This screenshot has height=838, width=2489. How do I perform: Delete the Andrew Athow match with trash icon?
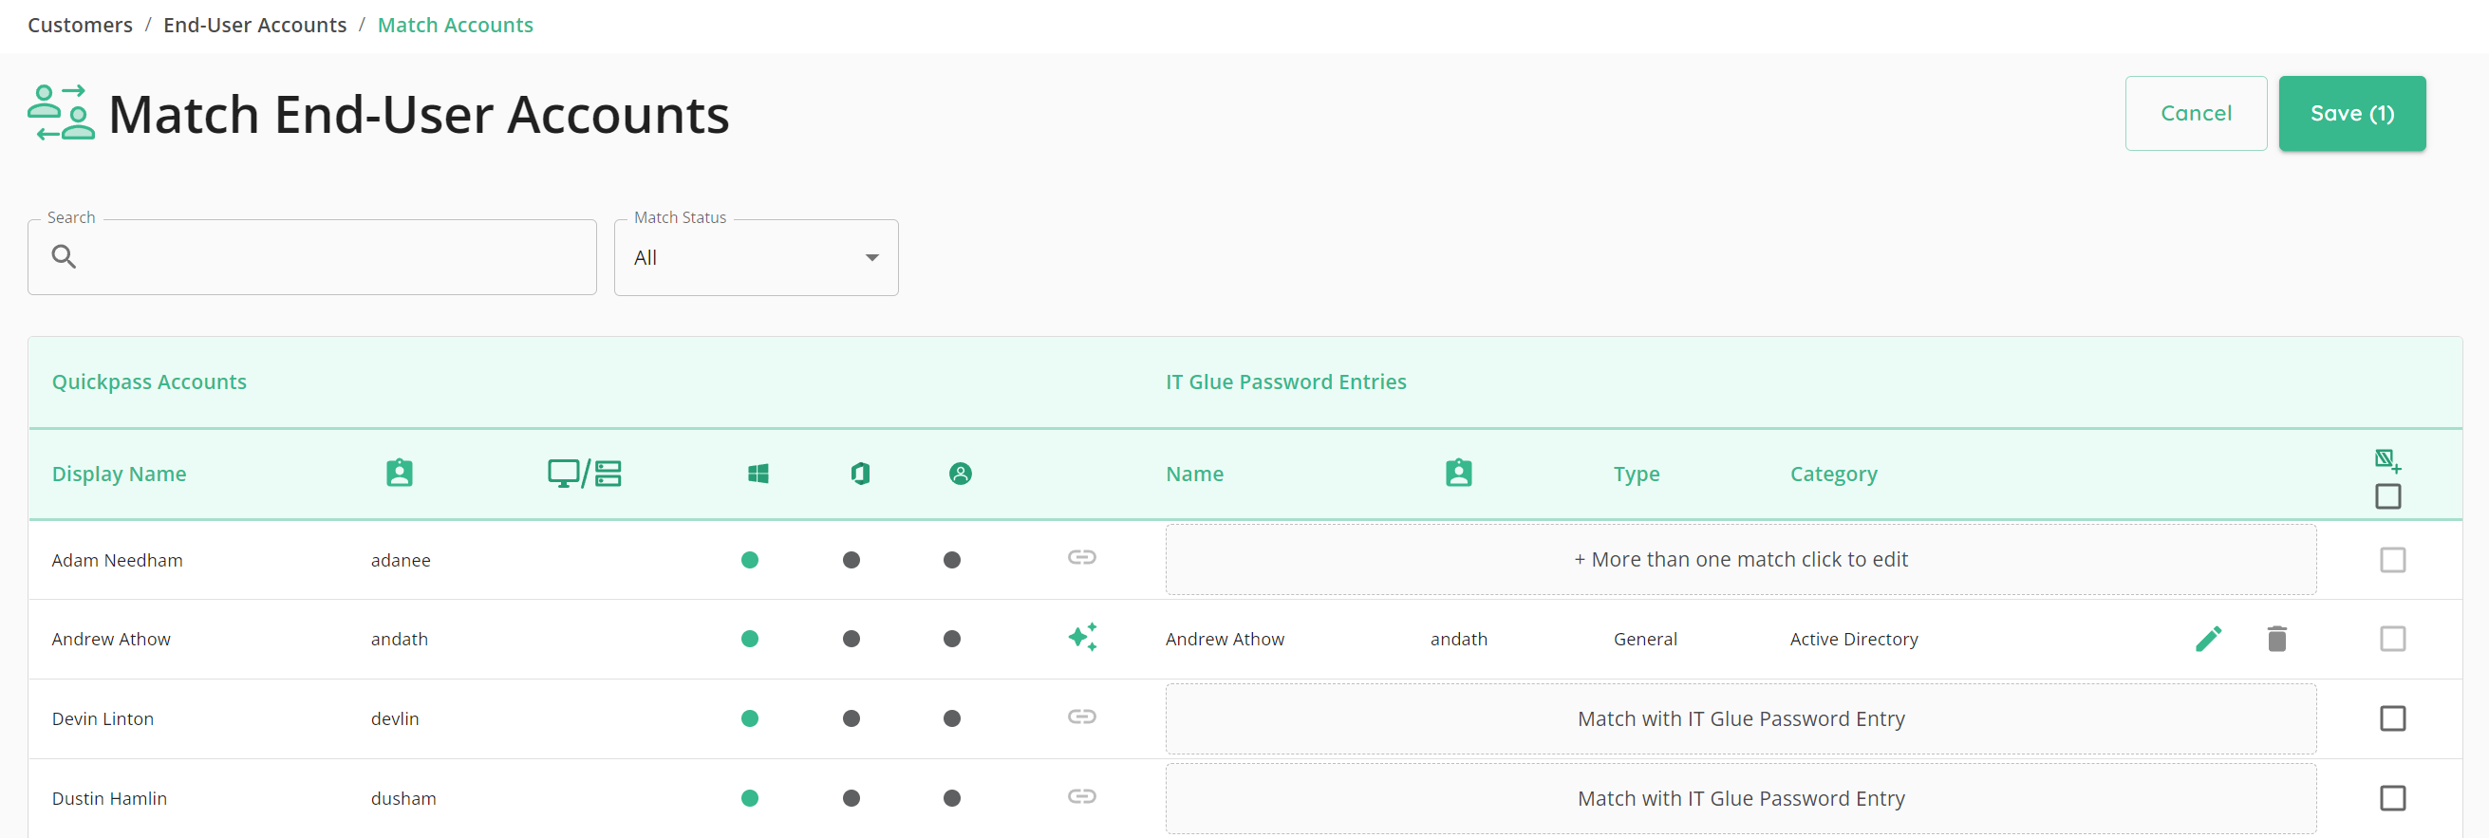click(x=2276, y=639)
